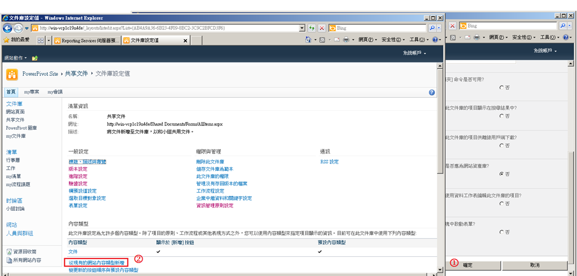Close the 文件庫設定值 tab
Screen dimensions: 577x276
[x=185, y=40]
